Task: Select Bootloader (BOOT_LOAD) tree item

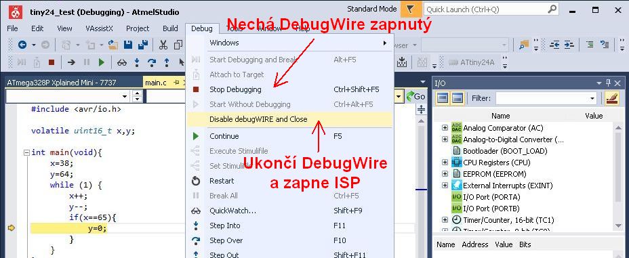Action: point(505,151)
